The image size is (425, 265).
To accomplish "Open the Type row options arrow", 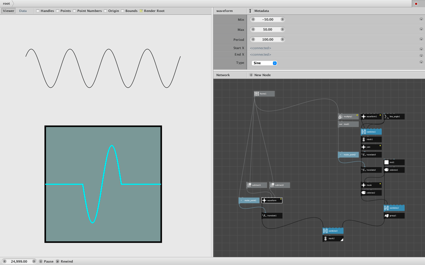I will click(x=421, y=62).
